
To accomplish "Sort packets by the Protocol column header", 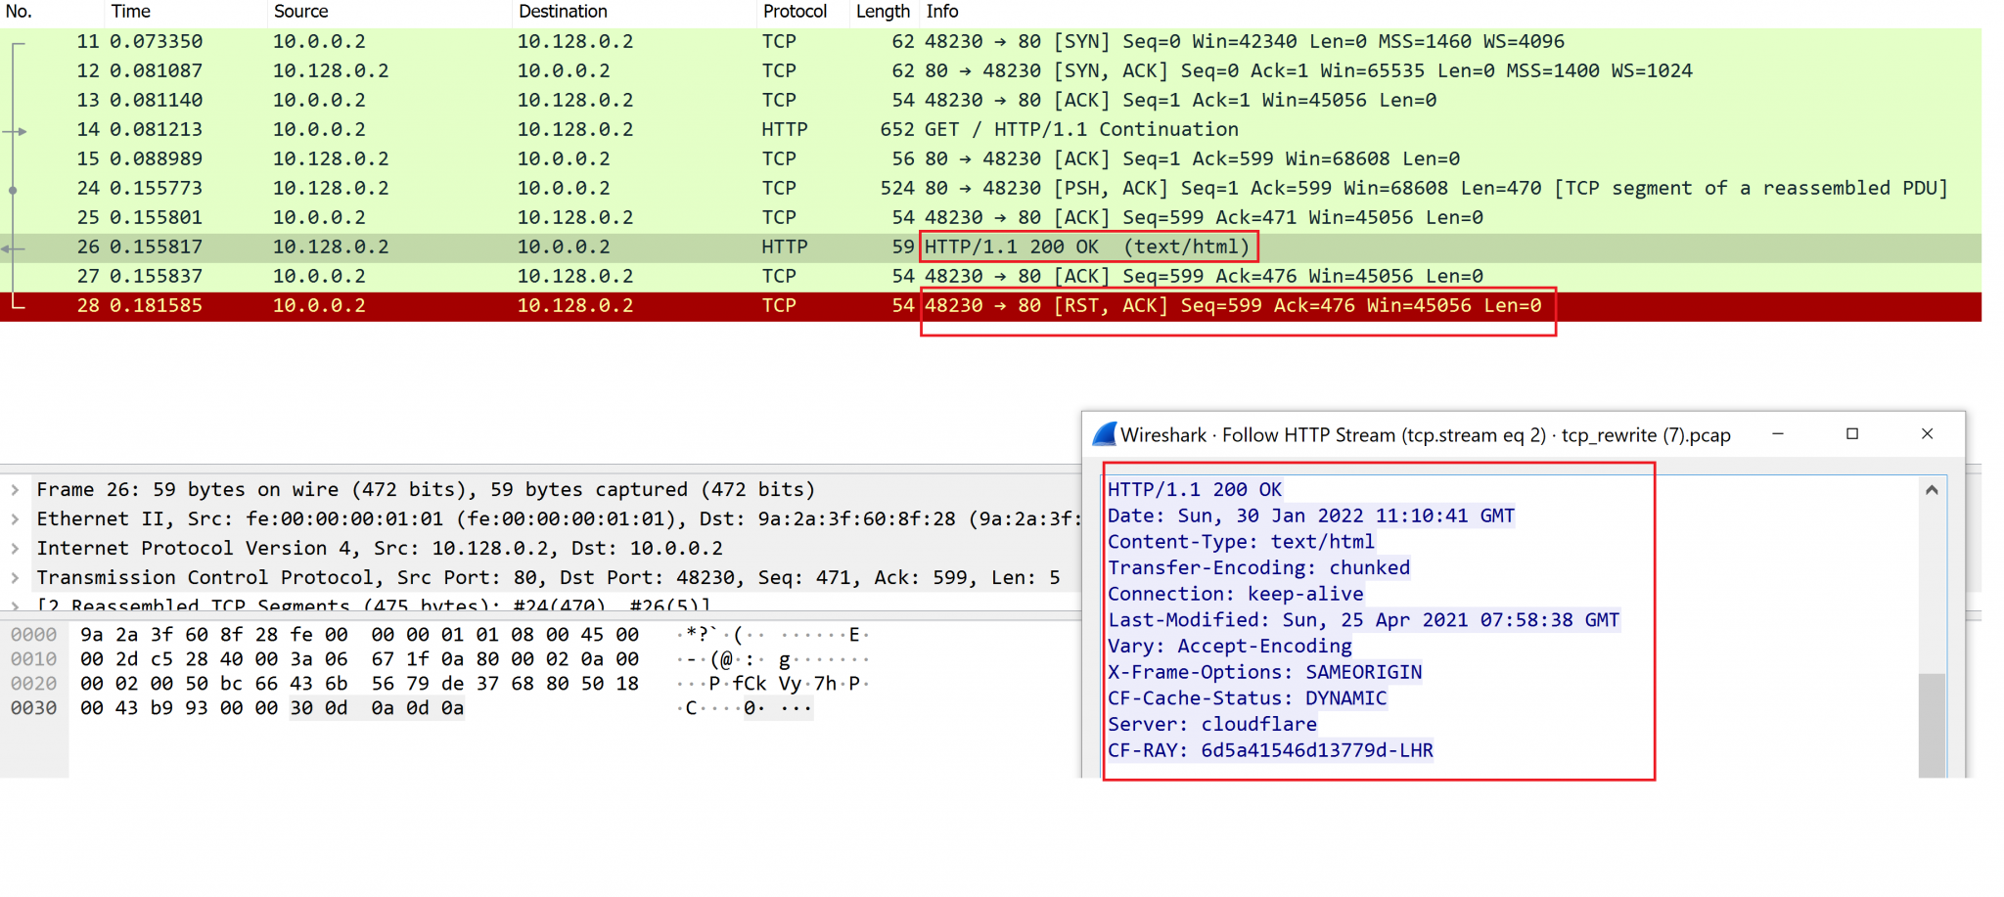I will coord(795,12).
